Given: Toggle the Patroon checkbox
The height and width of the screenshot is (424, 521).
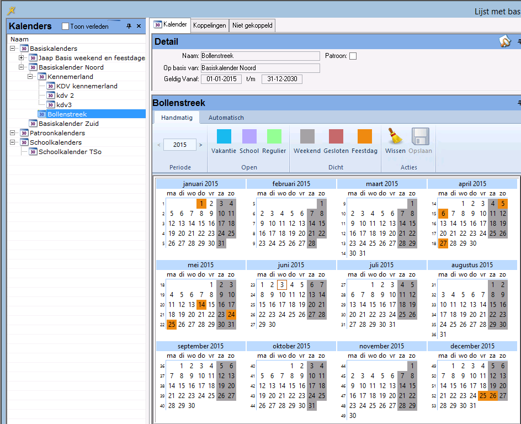Looking at the screenshot, I should (353, 56).
